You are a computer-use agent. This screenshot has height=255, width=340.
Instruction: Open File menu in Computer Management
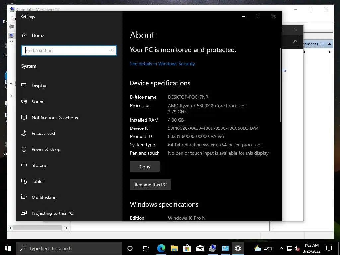click(13, 18)
